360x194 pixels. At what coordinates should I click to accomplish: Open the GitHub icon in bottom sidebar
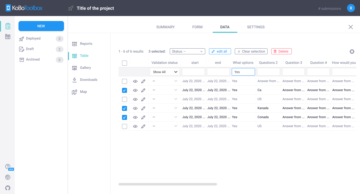8,188
